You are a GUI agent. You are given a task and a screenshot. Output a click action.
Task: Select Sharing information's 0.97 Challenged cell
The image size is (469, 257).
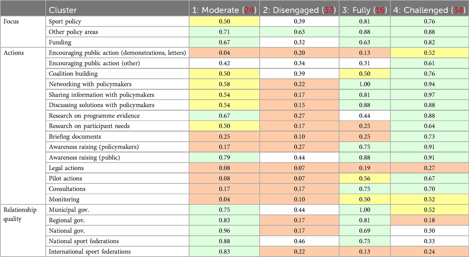point(429,95)
